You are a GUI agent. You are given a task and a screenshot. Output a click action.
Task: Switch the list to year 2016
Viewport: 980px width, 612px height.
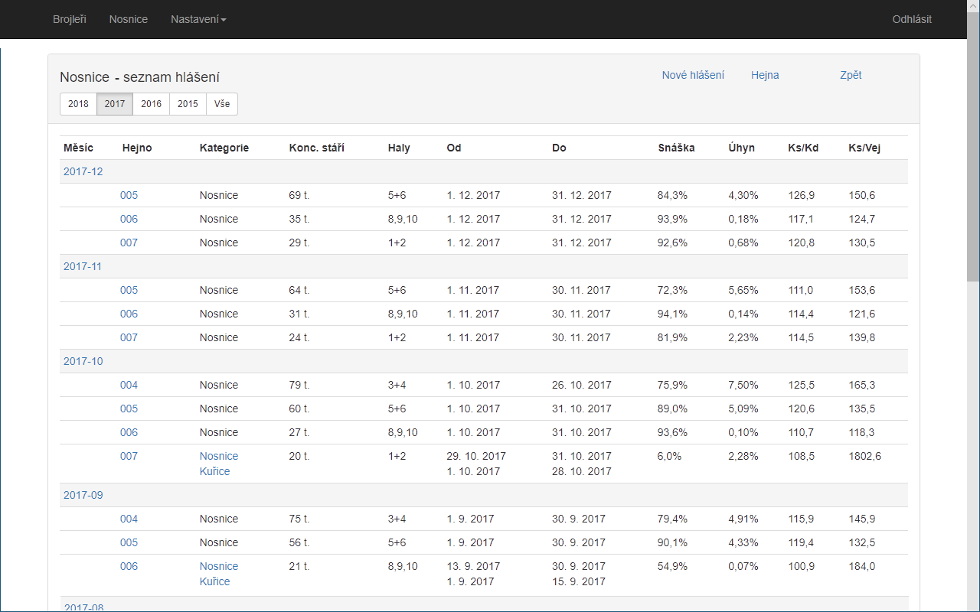(152, 104)
